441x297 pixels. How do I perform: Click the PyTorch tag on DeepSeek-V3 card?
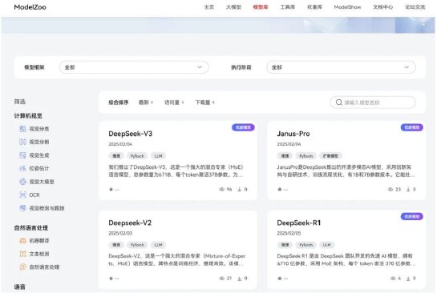coord(137,156)
